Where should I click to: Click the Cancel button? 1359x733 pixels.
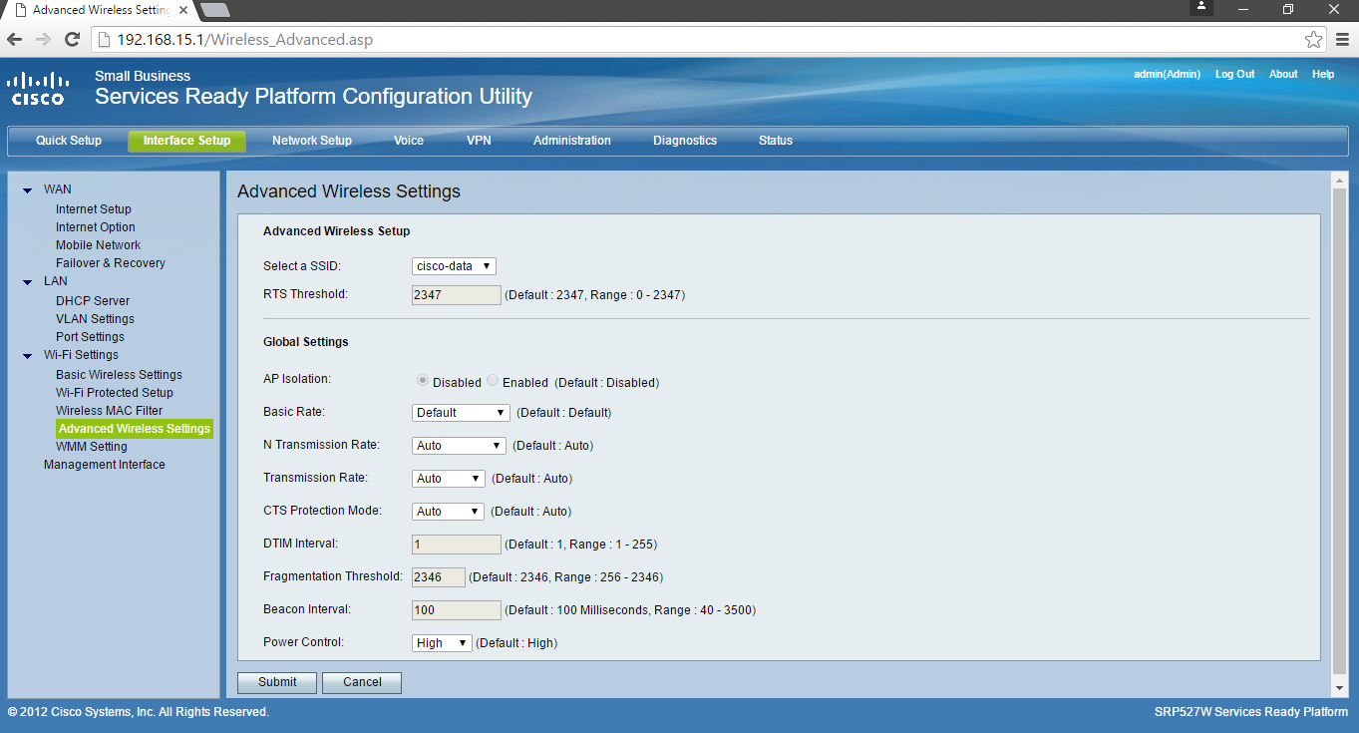[x=362, y=682]
